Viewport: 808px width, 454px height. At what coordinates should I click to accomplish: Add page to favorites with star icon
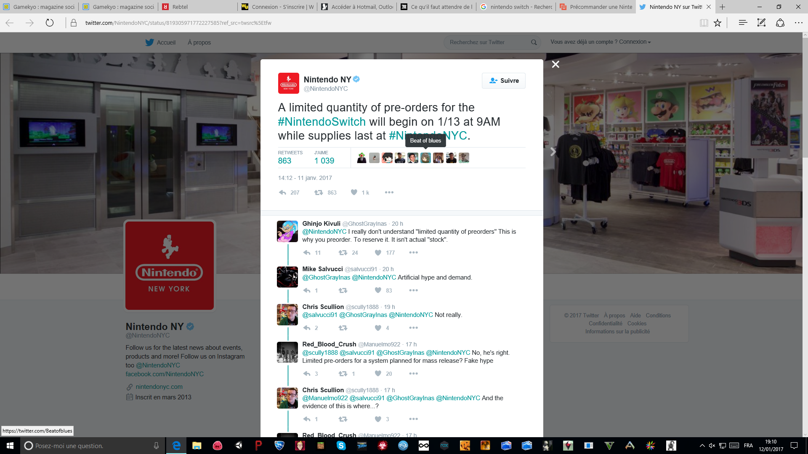tap(718, 23)
